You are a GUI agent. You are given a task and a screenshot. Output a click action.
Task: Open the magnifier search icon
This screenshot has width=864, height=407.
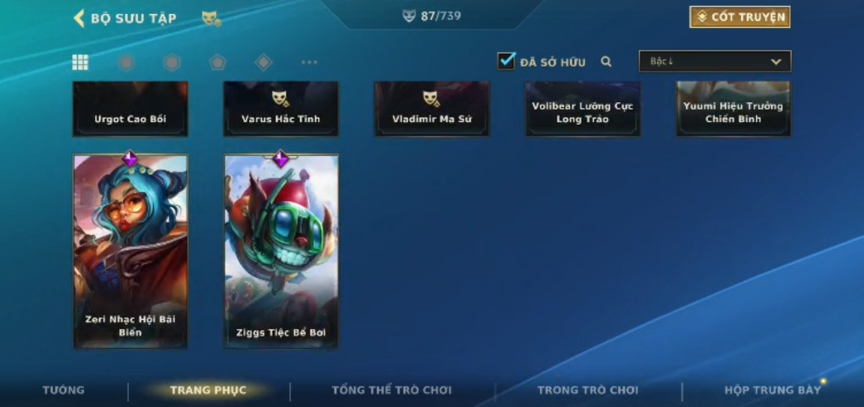click(606, 61)
